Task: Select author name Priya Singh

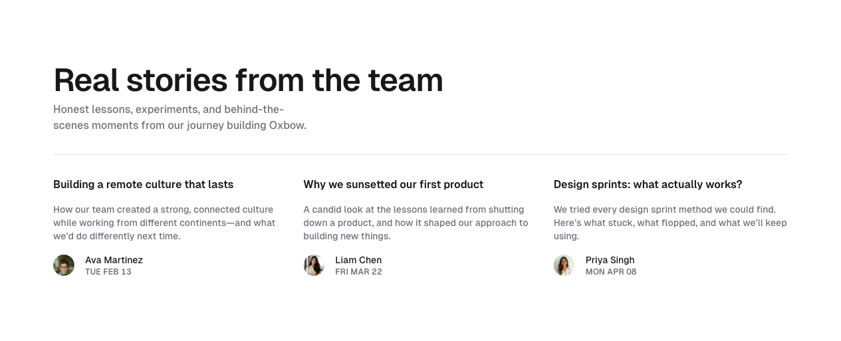Action: tap(610, 260)
